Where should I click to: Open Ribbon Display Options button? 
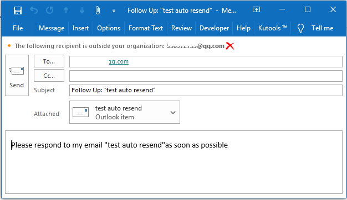[256, 9]
